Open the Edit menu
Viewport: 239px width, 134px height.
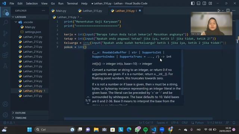(x=20, y=3)
